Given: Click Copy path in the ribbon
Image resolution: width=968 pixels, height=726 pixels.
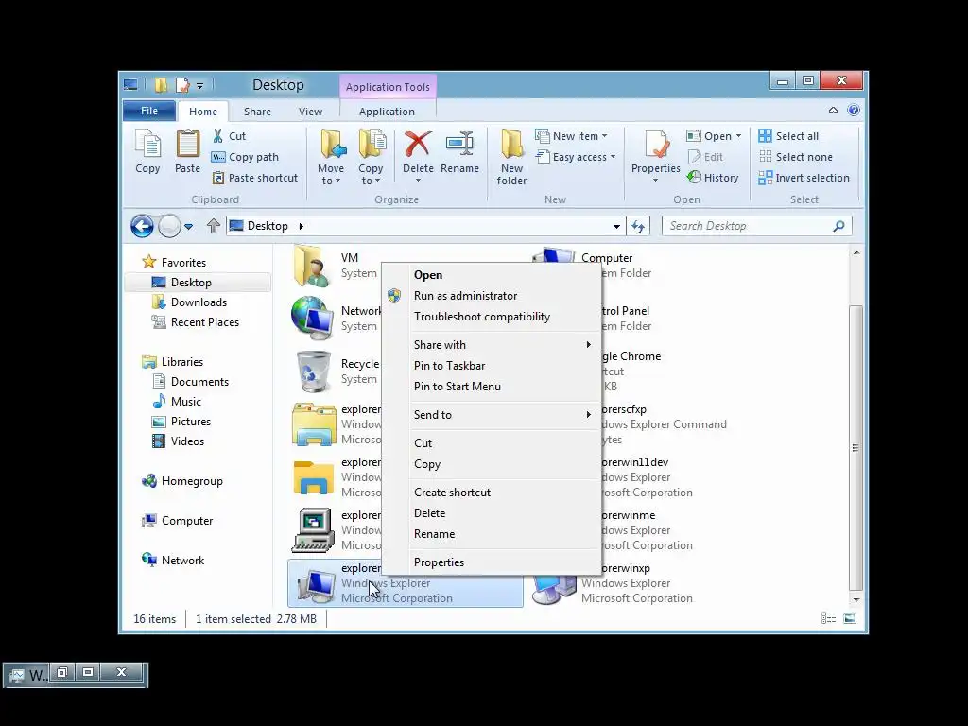Looking at the screenshot, I should [245, 157].
